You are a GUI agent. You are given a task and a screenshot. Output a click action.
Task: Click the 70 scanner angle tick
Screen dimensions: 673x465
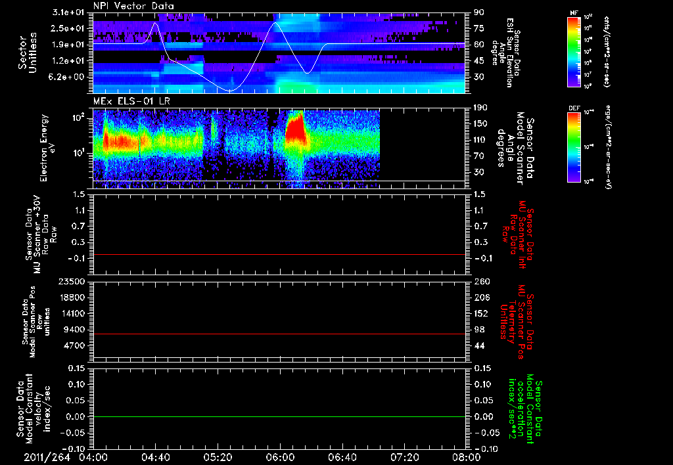pos(479,156)
